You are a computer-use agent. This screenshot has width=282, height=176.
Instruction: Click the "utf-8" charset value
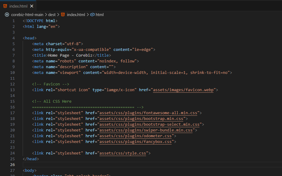[74, 44]
